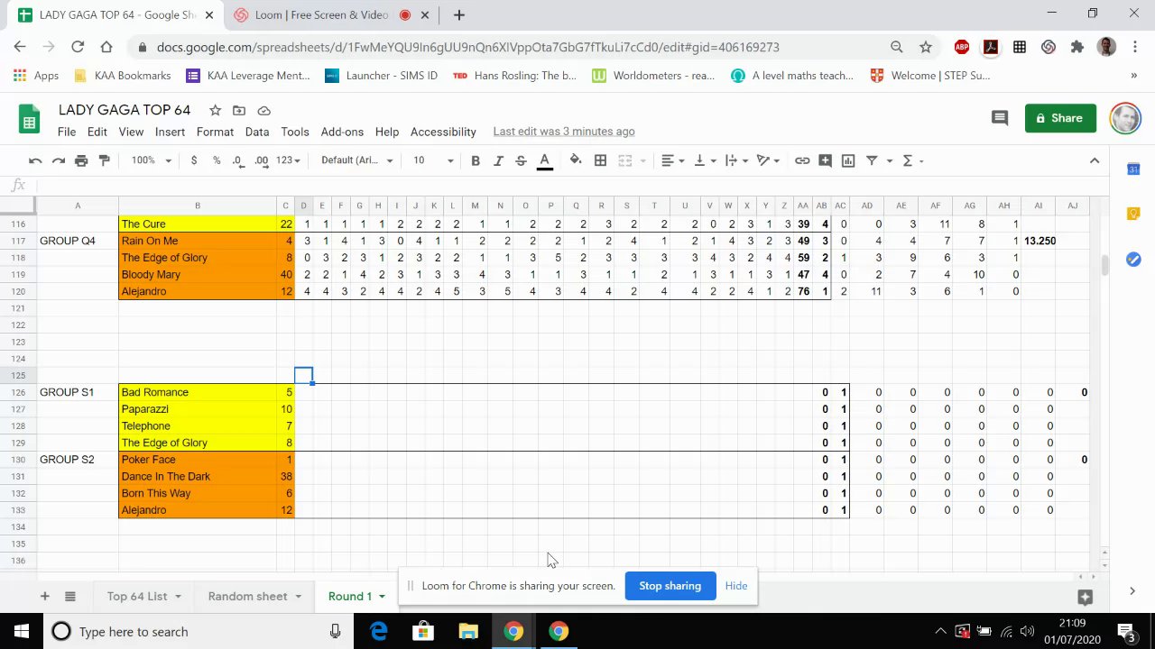Click the green Share button

tap(1060, 118)
